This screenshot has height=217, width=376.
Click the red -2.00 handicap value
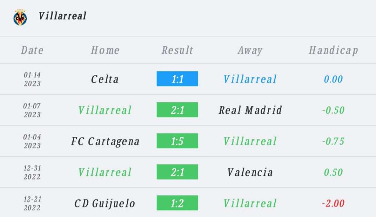333,203
